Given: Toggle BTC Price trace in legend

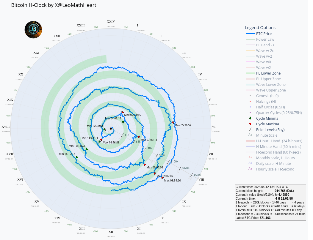Looking at the screenshot, I should [x=264, y=34].
